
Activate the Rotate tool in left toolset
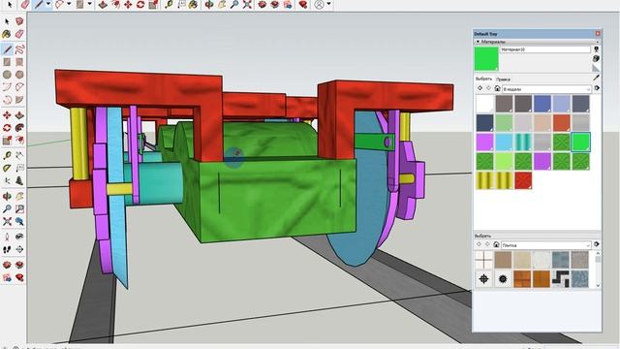point(7,128)
